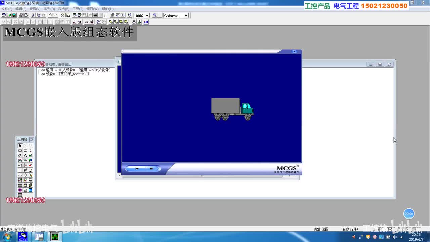Click the volume speaker tray icon
This screenshot has height=242, width=430.
(x=395, y=237)
